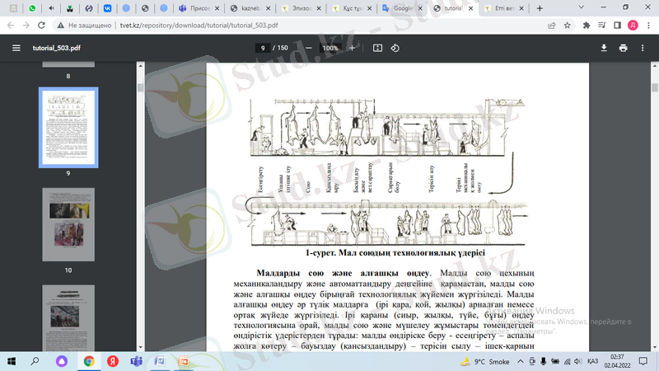Viewport: 659px width, 371px height.
Task: Open Windows taskbar search
Action: click(35, 361)
